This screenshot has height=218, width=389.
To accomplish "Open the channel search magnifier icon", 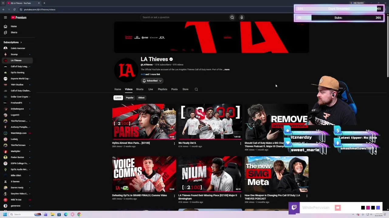I will (x=196, y=89).
